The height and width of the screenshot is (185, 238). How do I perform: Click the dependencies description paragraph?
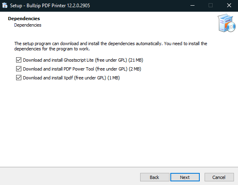point(111,46)
